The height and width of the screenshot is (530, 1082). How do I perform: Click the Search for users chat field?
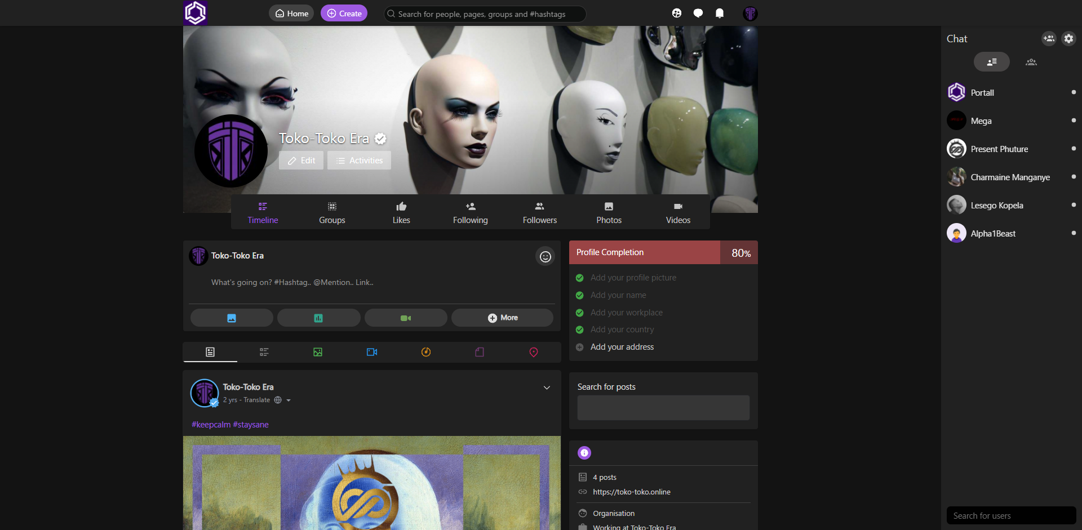click(x=1012, y=515)
